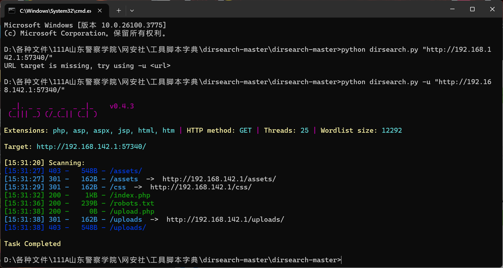Open a new terminal tab
Image resolution: width=503 pixels, height=268 pixels.
coord(119,11)
